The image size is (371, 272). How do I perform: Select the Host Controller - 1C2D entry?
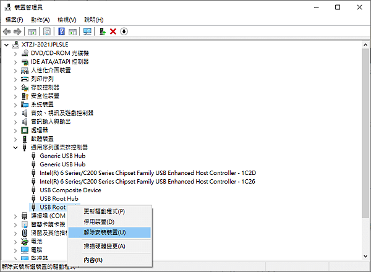[x=148, y=173]
